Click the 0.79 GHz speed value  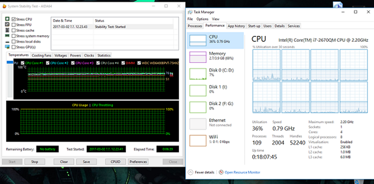tap(283, 129)
